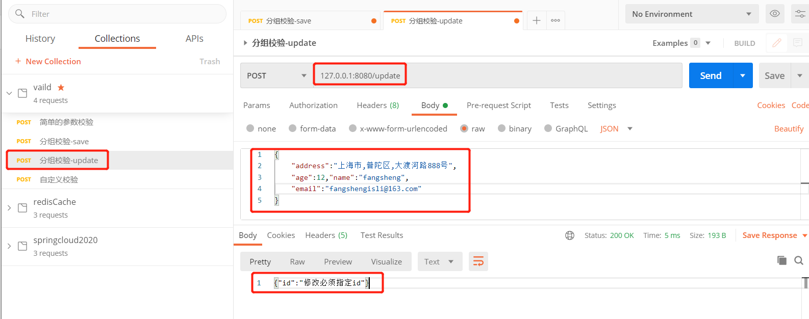
Task: Open the Text response format dropdown
Action: point(440,261)
